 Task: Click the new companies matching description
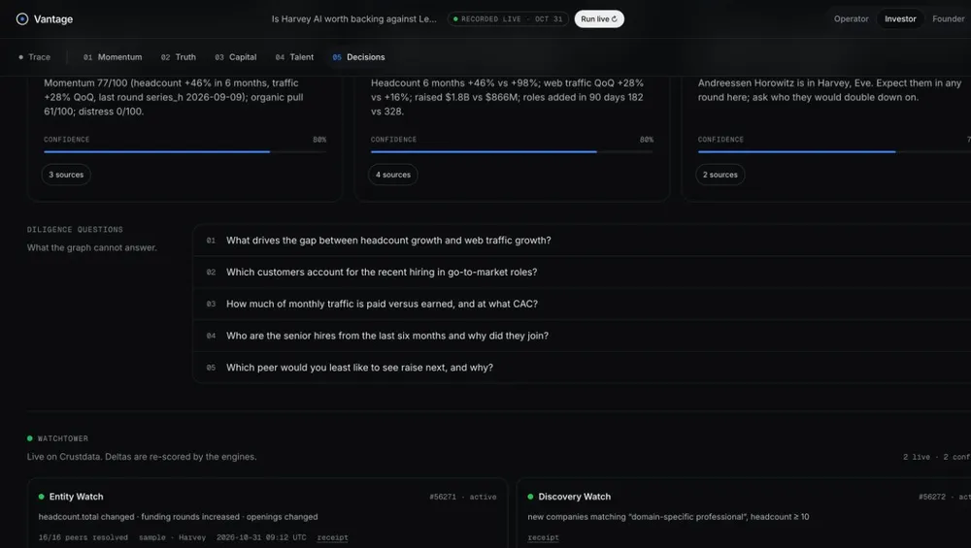668,517
